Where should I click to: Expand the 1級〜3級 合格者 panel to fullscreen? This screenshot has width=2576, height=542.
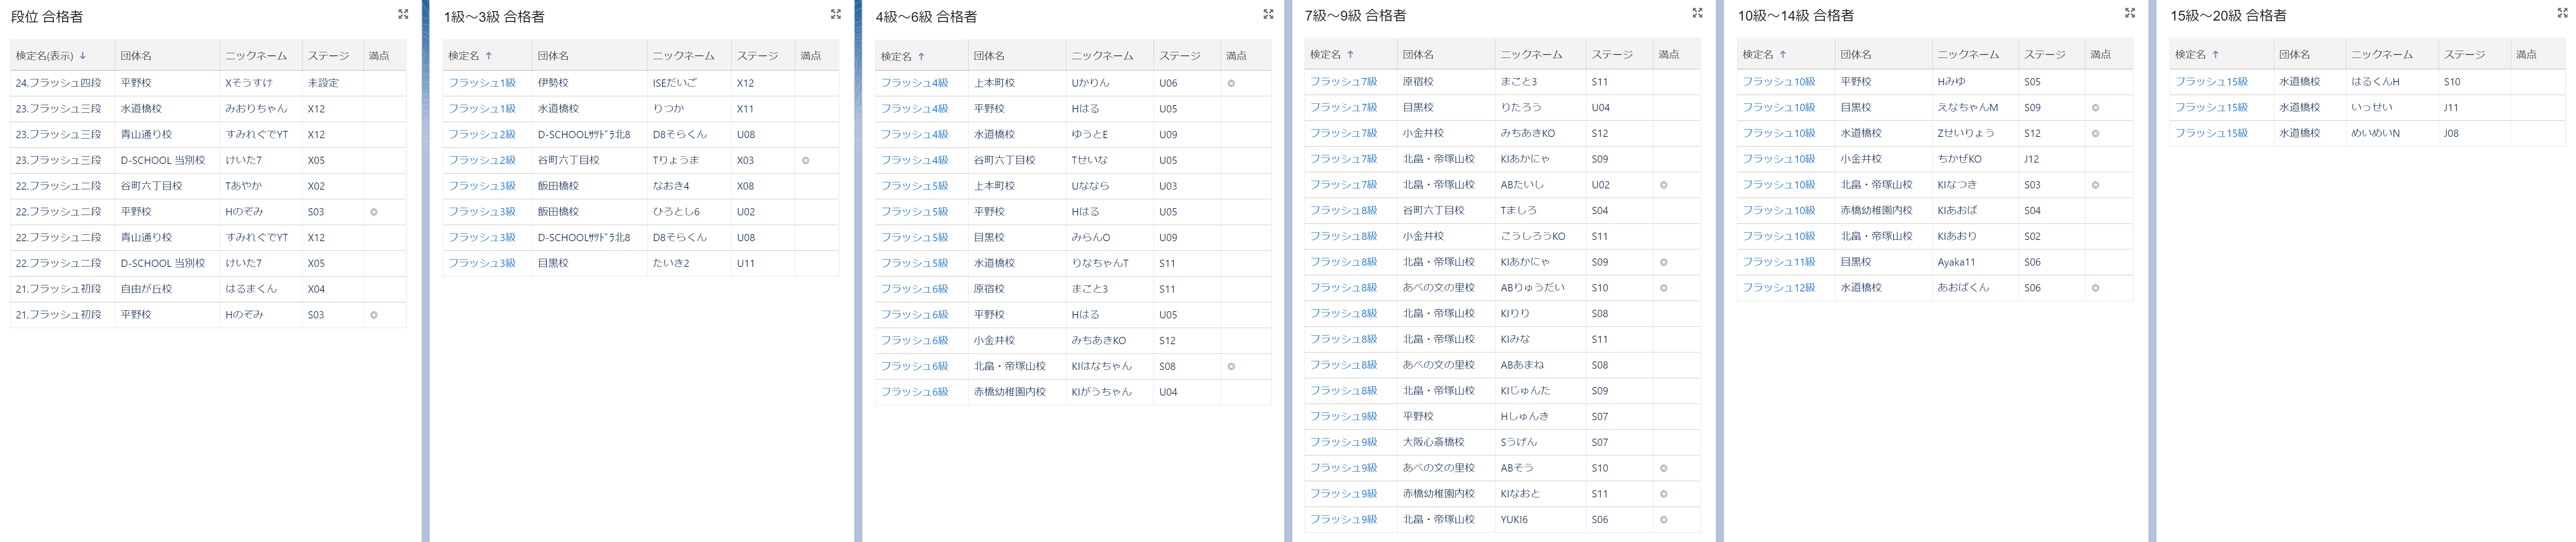pos(836,14)
